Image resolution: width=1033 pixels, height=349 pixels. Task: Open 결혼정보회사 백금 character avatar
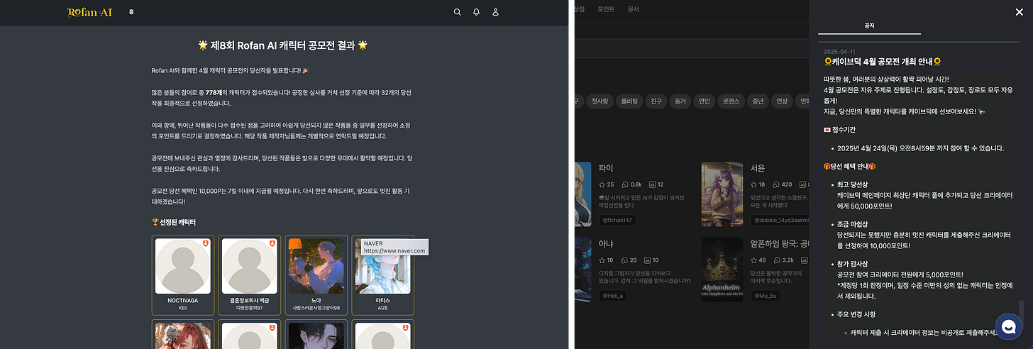point(249,266)
